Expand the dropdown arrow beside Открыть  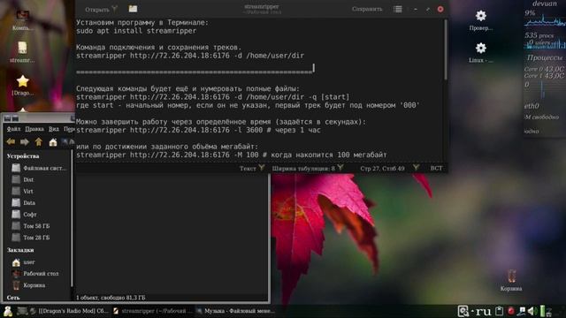coord(115,9)
